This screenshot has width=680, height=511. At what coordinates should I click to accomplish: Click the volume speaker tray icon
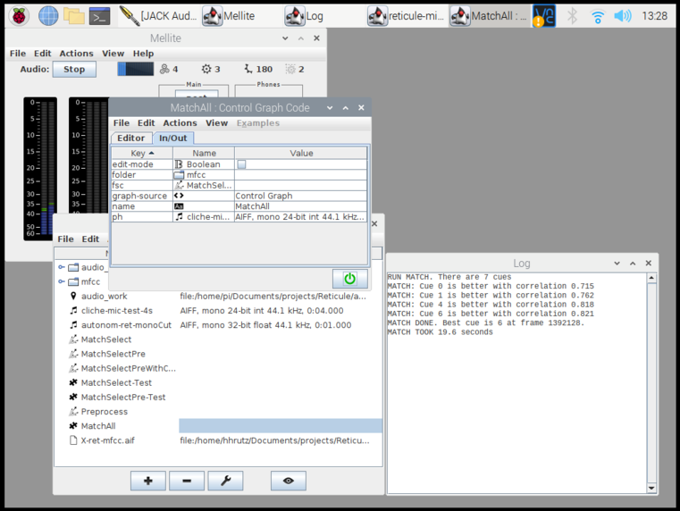click(x=623, y=16)
